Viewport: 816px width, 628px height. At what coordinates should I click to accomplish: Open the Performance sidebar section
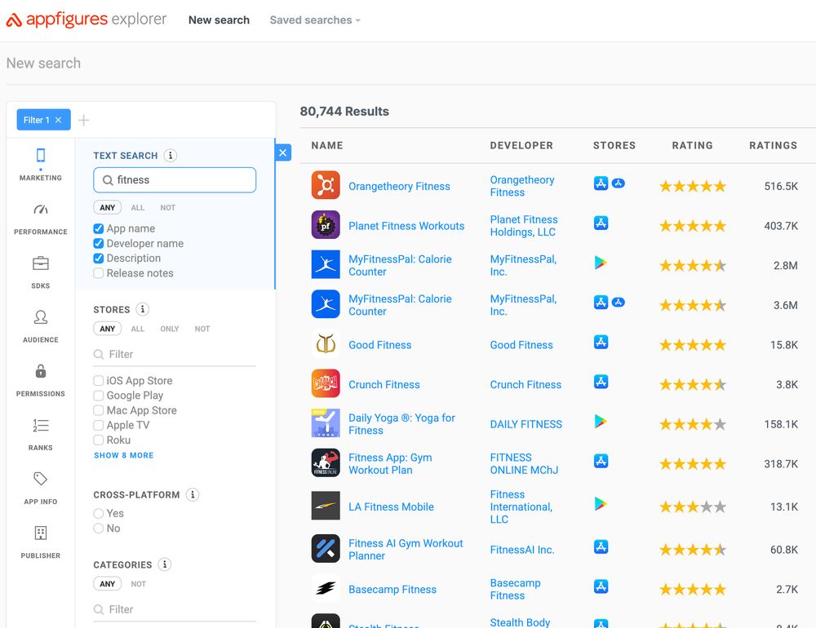41,218
